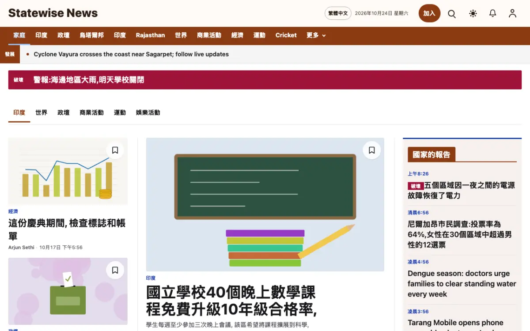This screenshot has width=530, height=331.
Task: Open Dengue season doctors urge report
Action: [462, 284]
